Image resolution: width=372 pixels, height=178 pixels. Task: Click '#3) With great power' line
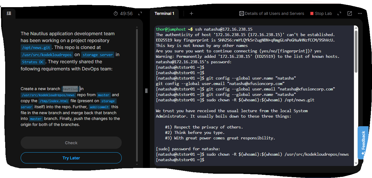point(220,138)
